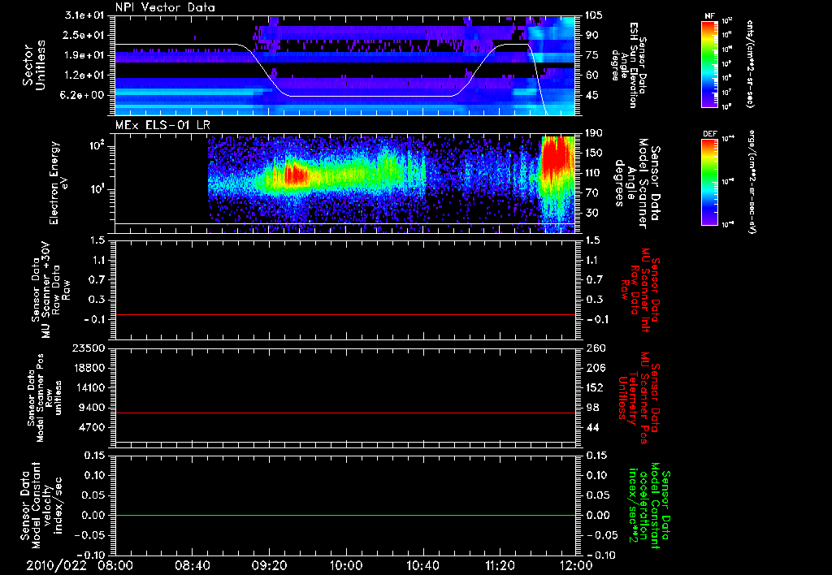Click the "NF" label above the color bar
Viewport: 832px width, 575px height.
710,16
